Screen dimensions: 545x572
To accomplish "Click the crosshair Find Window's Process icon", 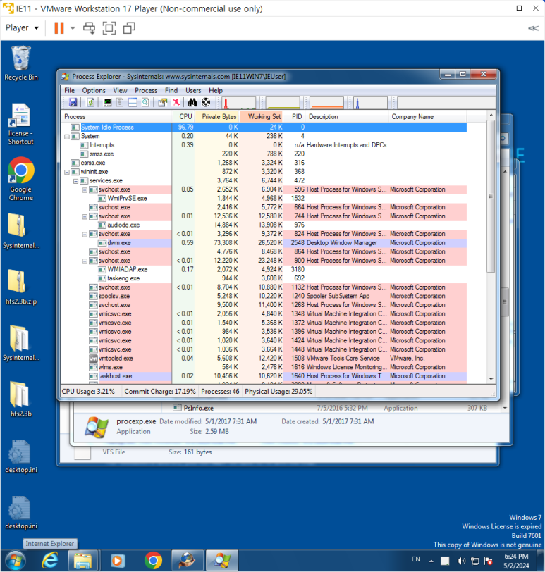I will [x=206, y=103].
